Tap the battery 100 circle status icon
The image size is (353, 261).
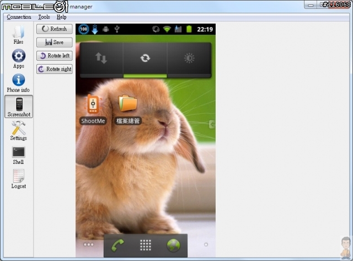coord(83,29)
